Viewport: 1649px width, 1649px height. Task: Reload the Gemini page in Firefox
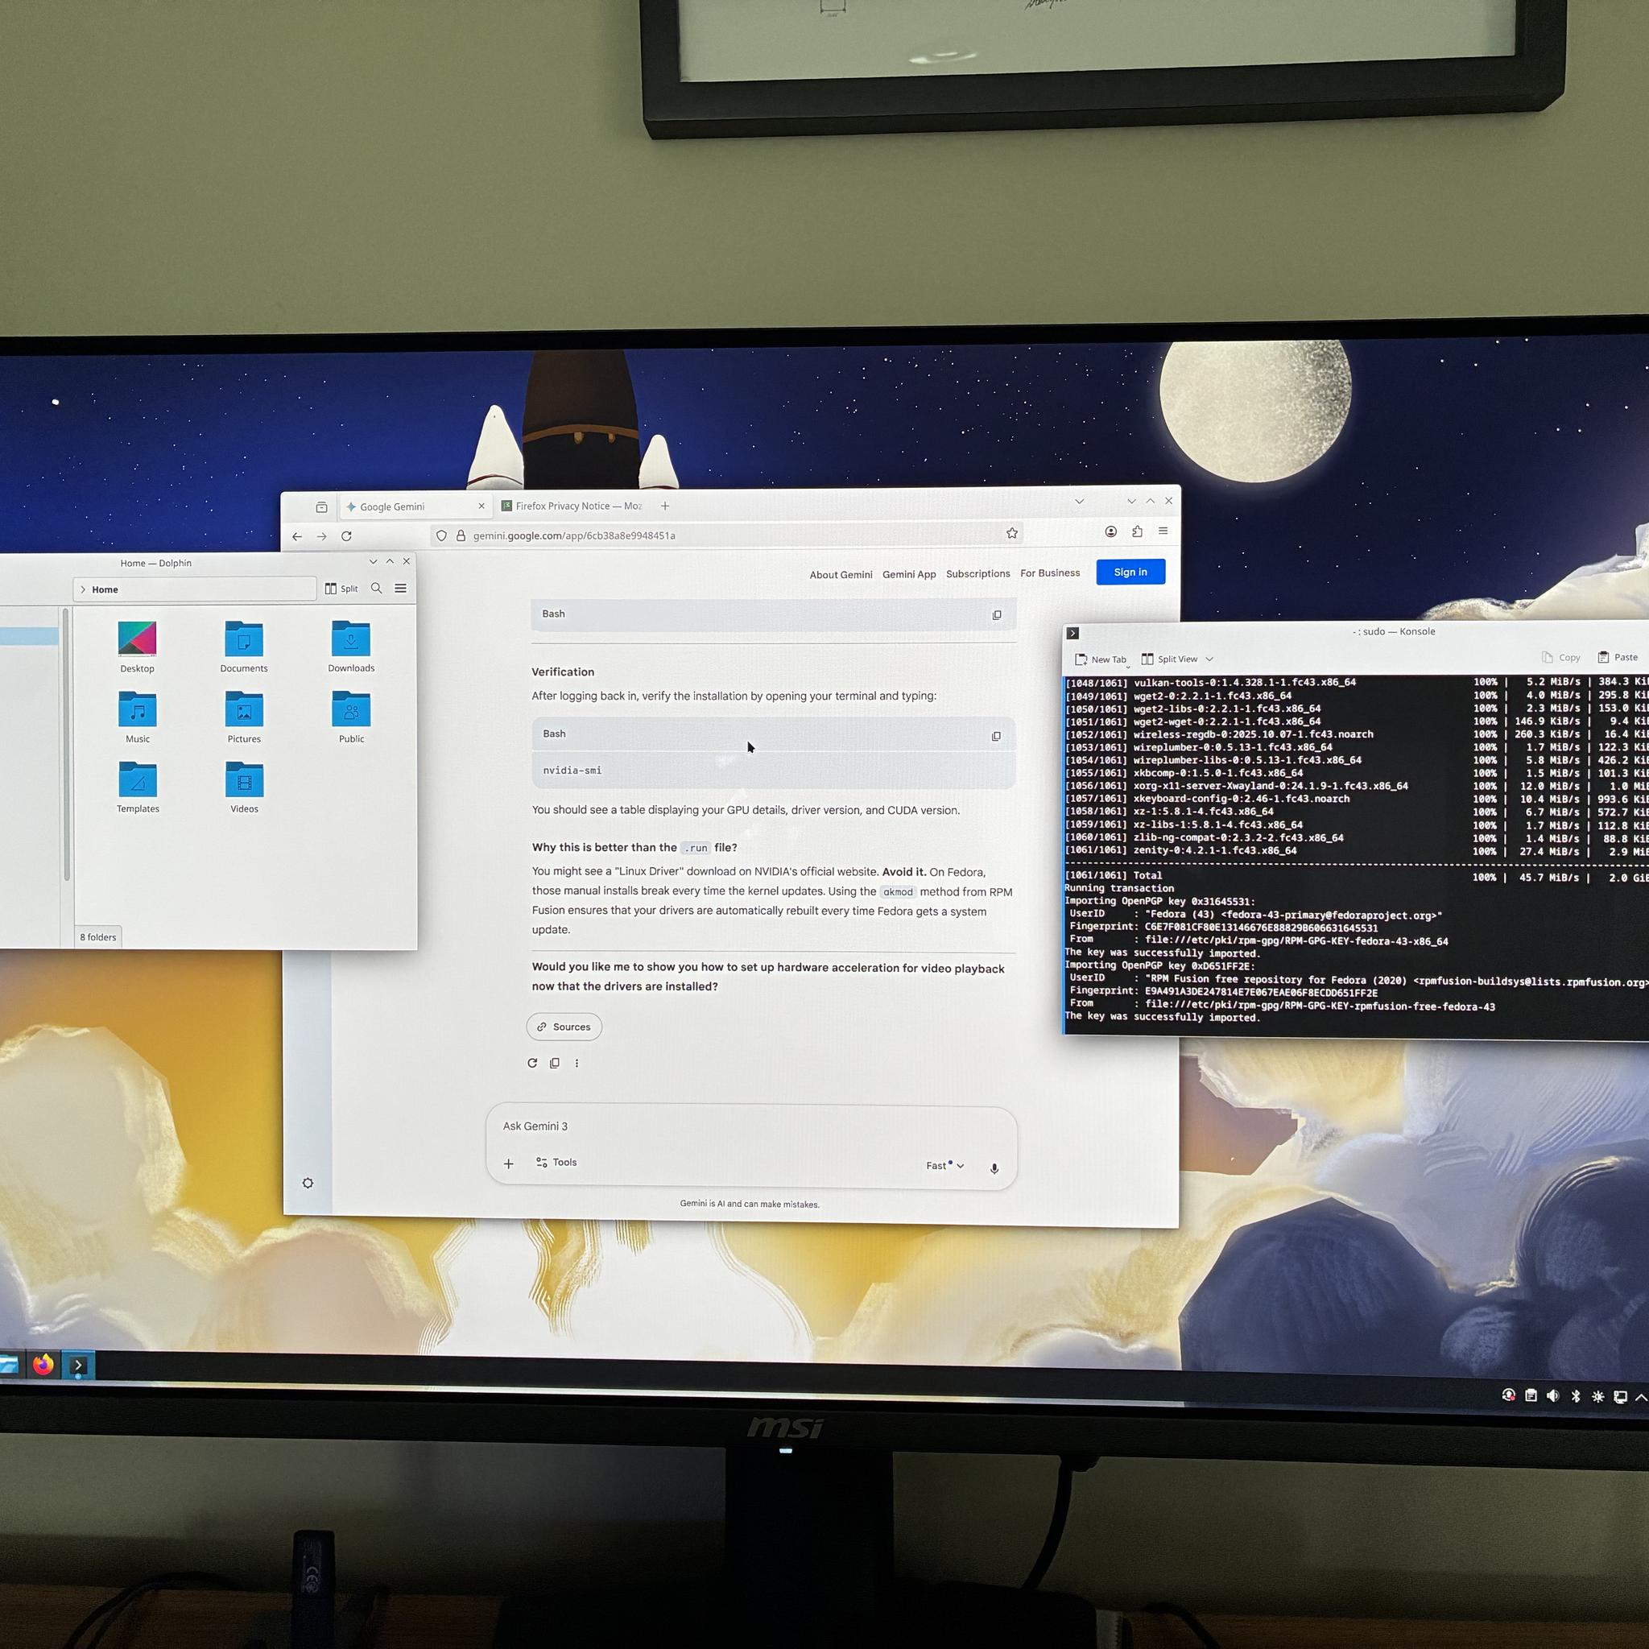[x=346, y=536]
